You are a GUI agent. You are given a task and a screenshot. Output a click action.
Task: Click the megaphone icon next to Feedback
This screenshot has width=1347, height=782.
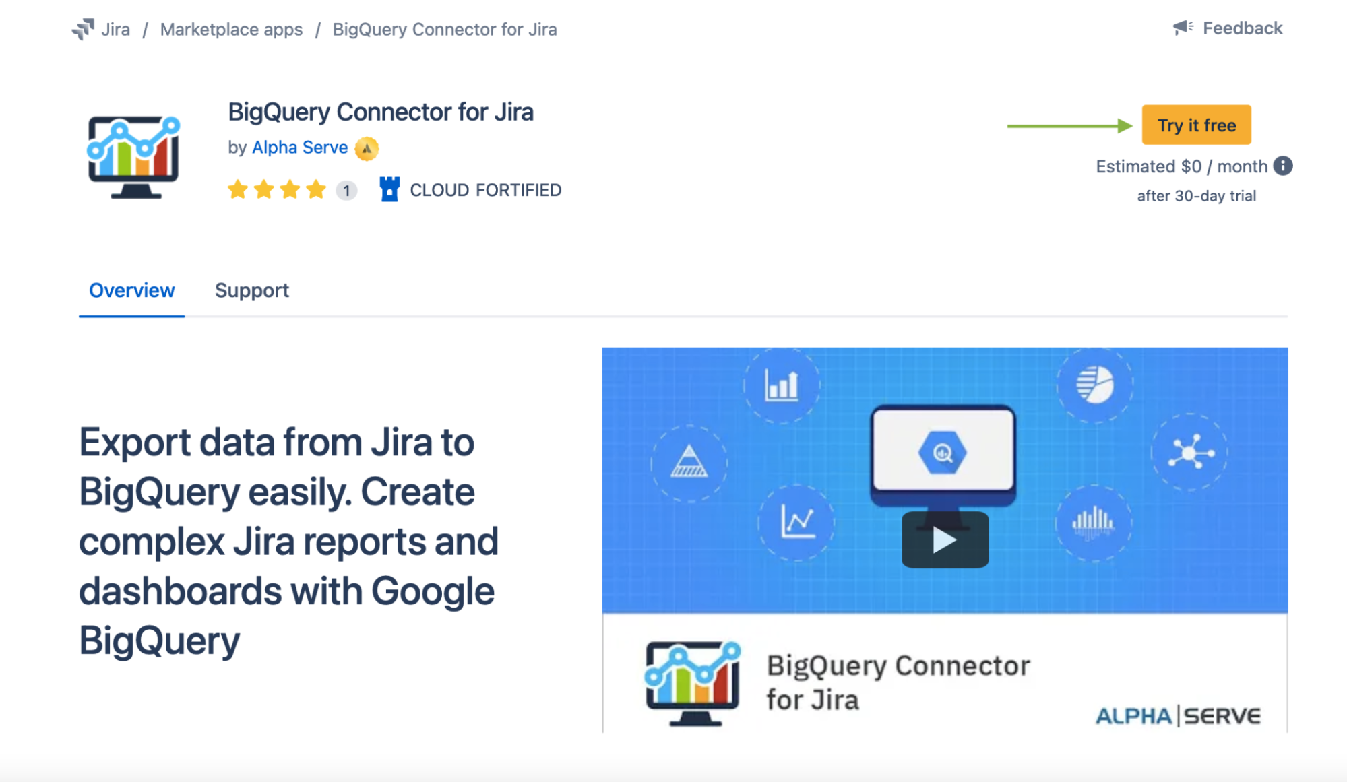pyautogui.click(x=1183, y=27)
